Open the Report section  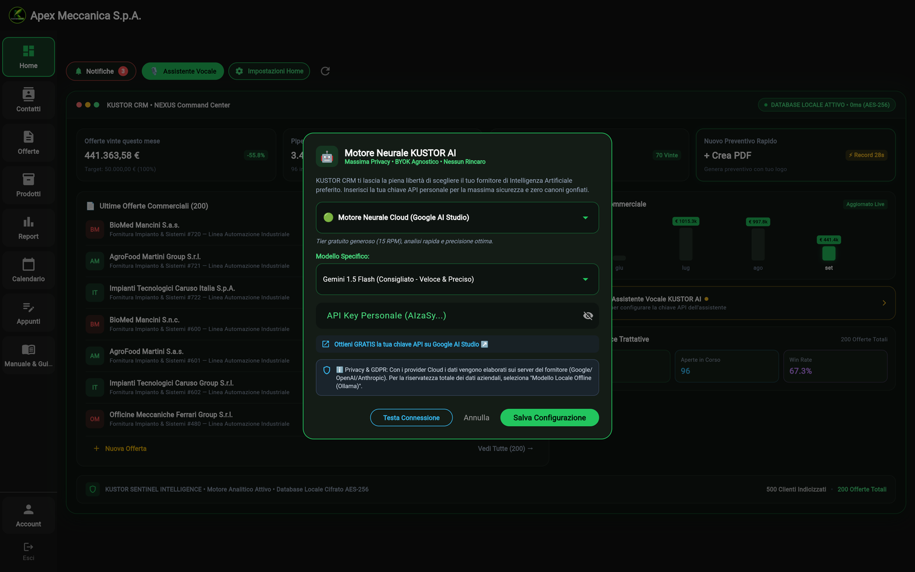[29, 228]
